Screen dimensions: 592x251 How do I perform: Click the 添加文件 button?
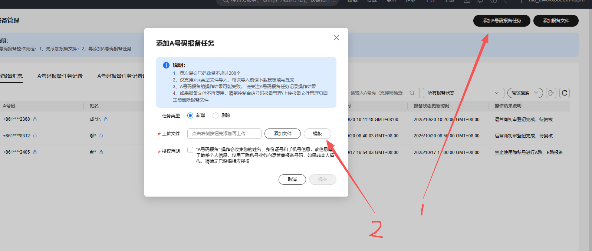(283, 134)
